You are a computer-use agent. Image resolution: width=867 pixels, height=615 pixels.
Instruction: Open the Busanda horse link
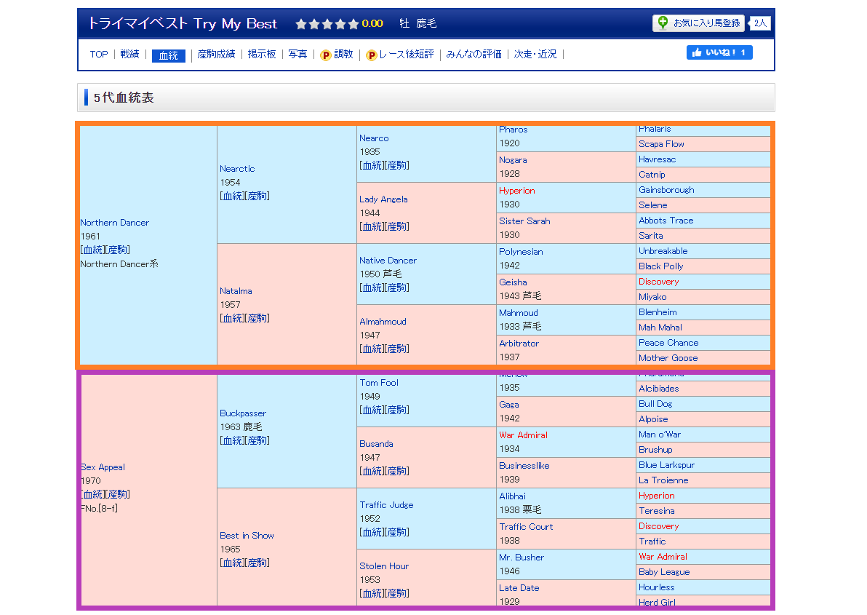pyautogui.click(x=376, y=443)
